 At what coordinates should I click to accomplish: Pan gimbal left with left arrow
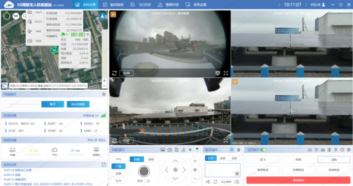(166, 170)
